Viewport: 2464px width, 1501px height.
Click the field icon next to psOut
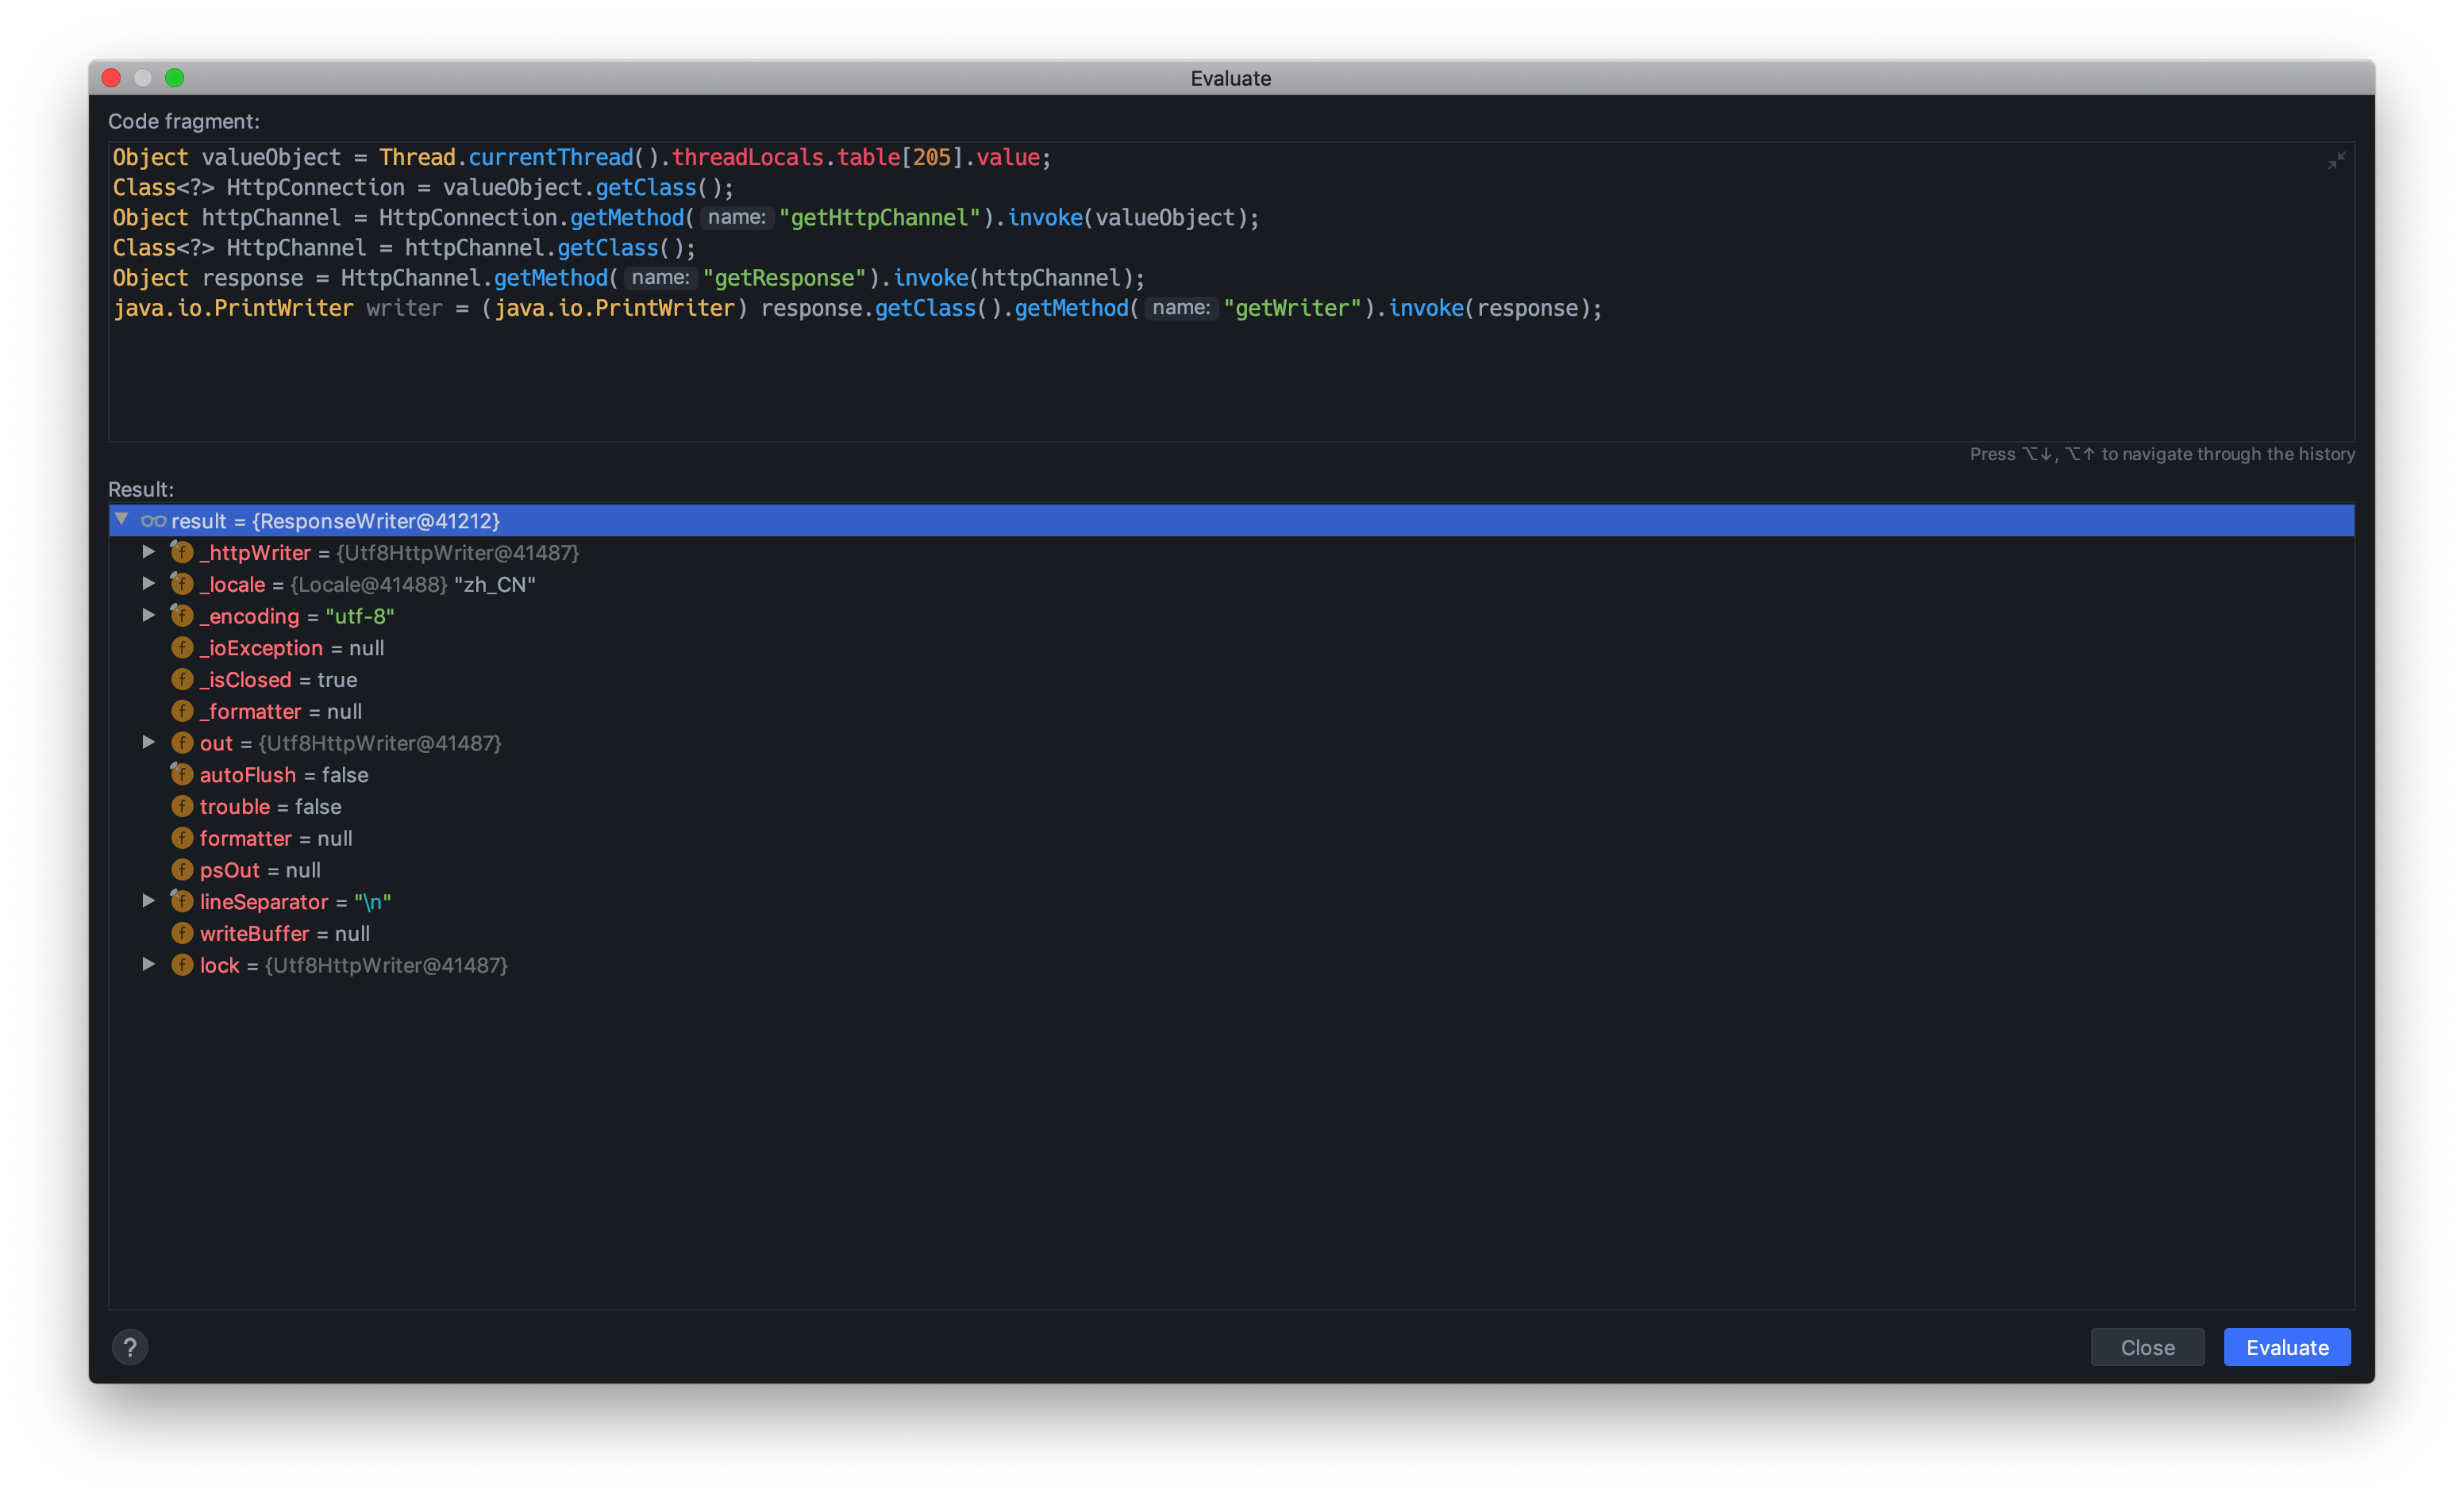182,870
